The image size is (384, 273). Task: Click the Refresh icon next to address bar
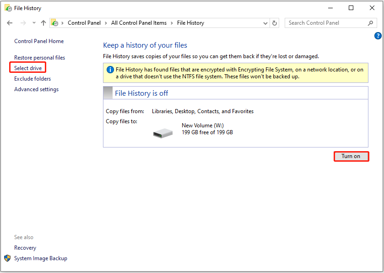(274, 22)
